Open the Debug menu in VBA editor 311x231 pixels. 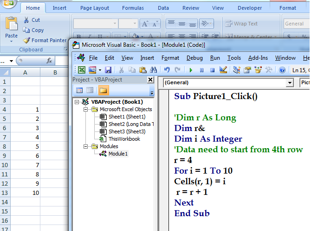194,58
